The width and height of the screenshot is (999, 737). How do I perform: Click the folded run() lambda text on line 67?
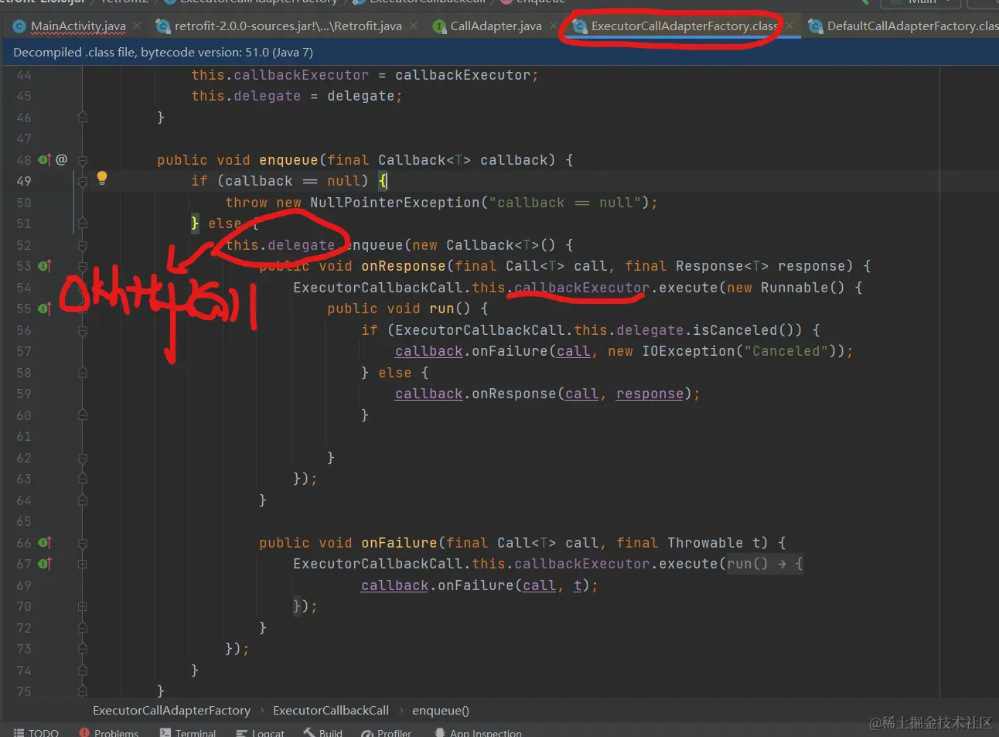[765, 564]
